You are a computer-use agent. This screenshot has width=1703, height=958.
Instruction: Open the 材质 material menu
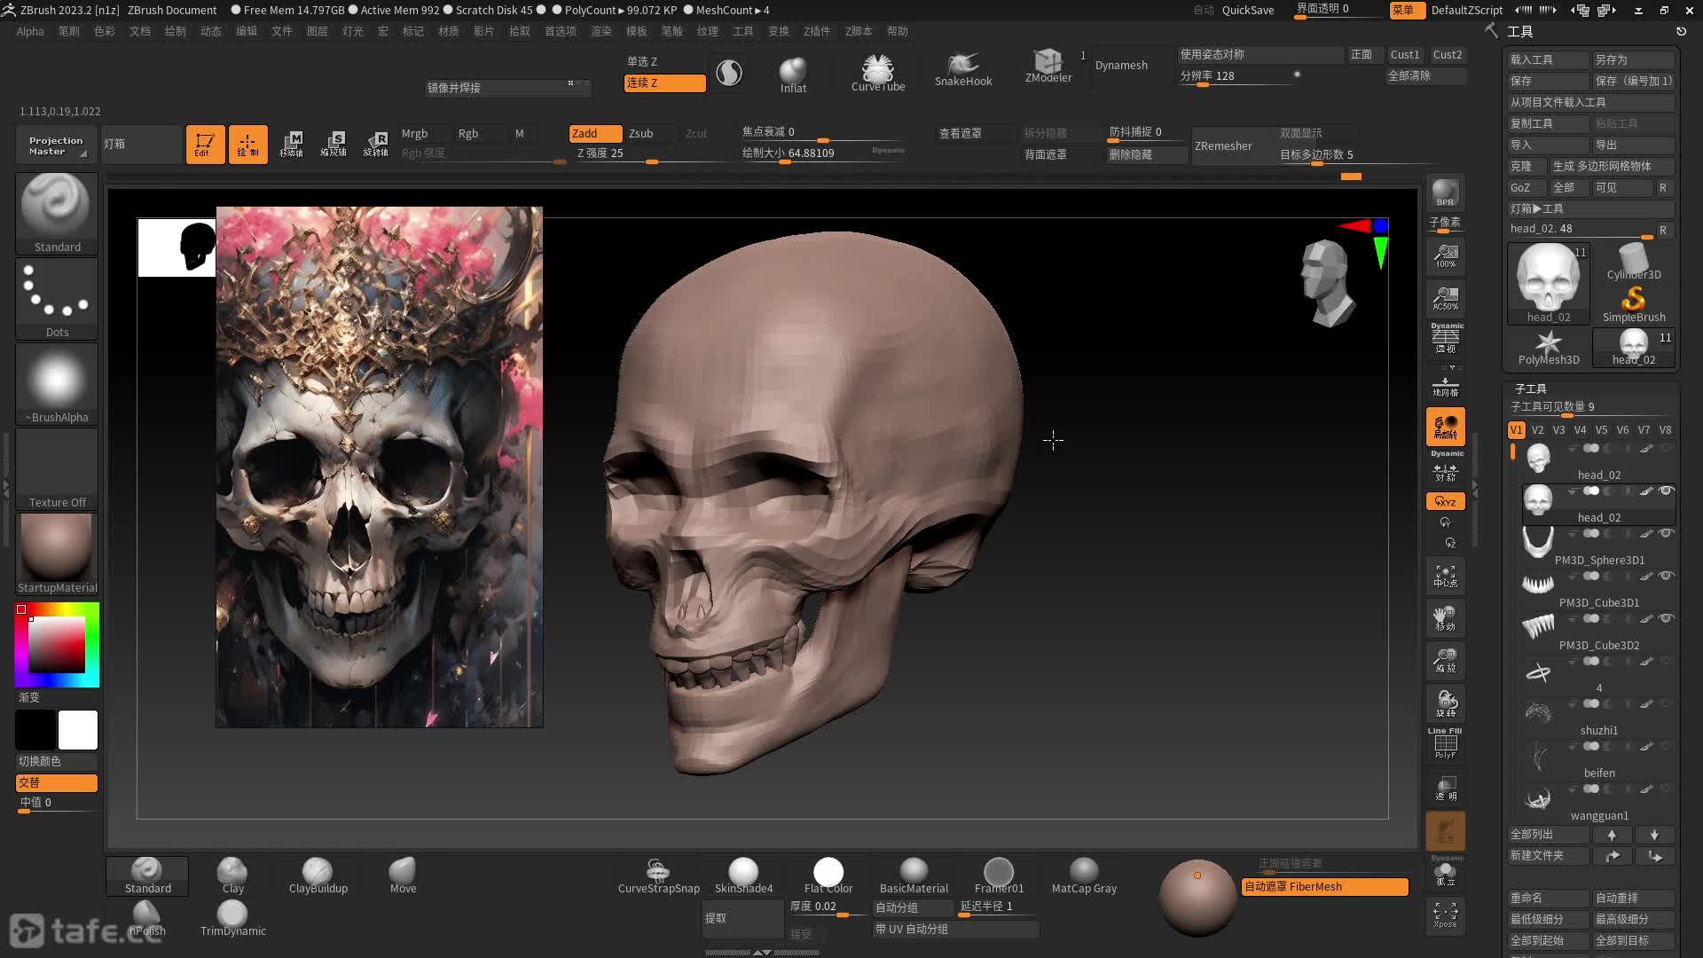tap(449, 31)
